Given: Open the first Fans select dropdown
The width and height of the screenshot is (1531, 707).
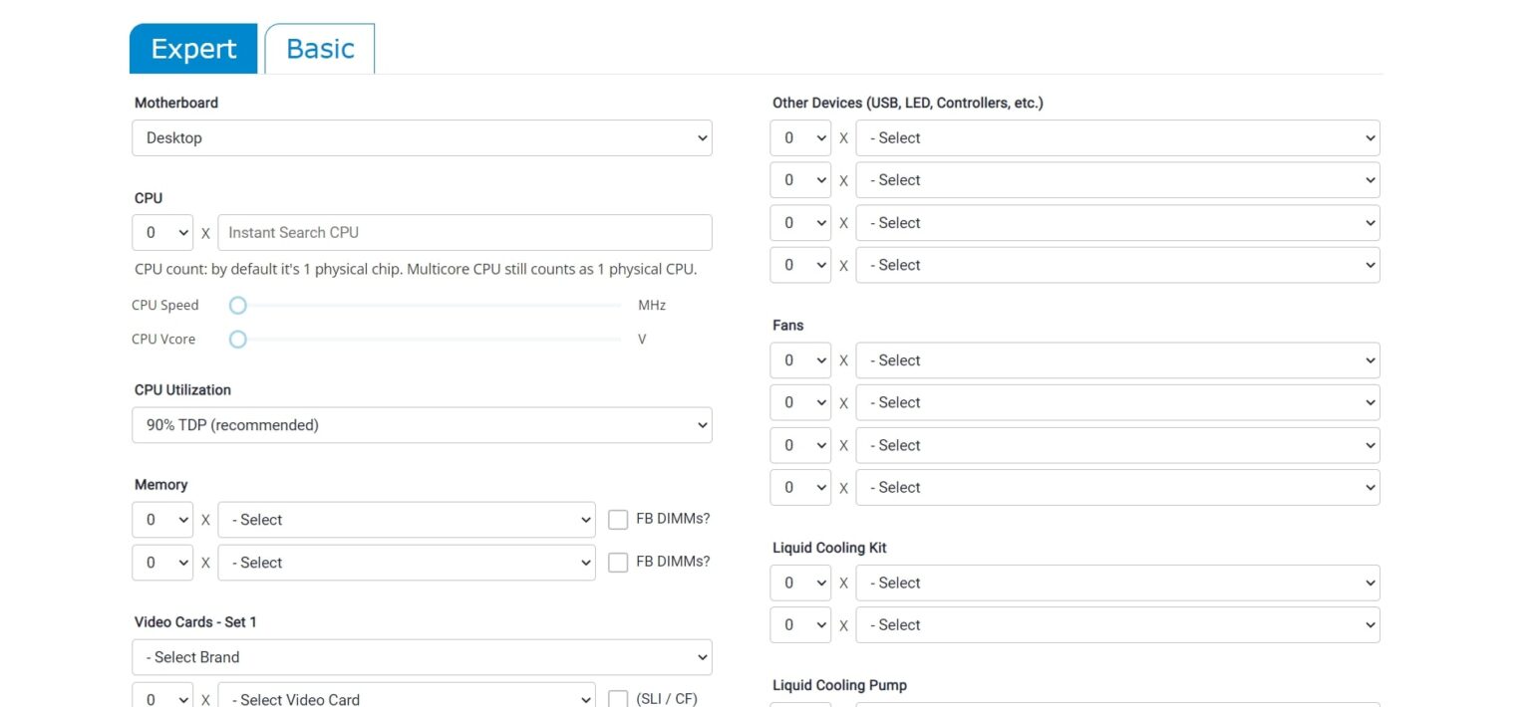Looking at the screenshot, I should coord(1117,359).
